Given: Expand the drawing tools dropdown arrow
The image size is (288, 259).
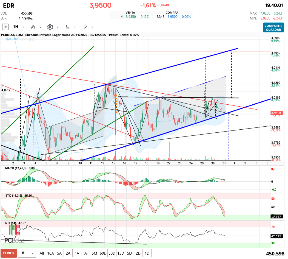Looking at the screenshot, I should [92, 27].
